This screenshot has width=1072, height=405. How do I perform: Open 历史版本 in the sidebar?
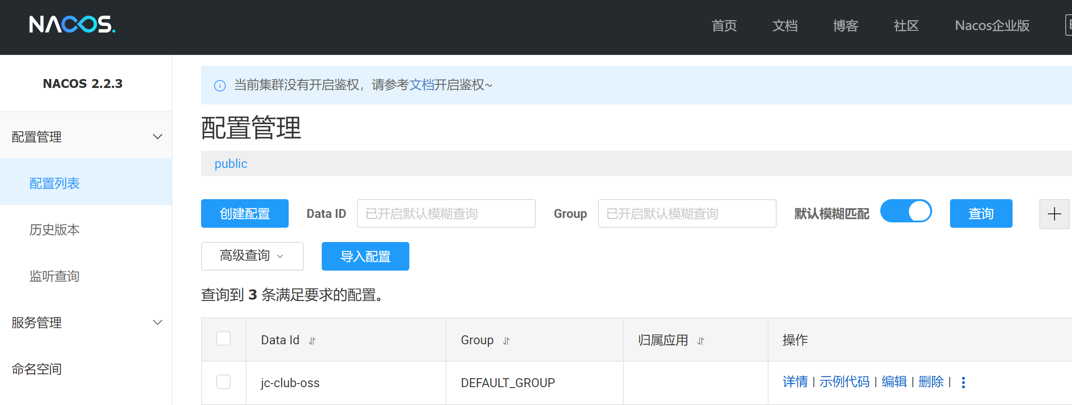pyautogui.click(x=86, y=230)
